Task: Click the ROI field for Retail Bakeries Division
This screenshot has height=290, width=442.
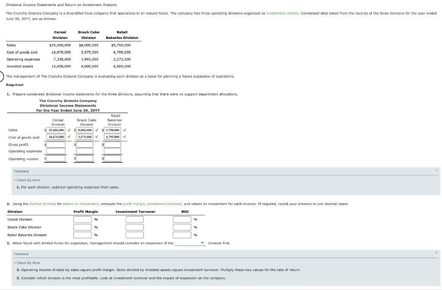Action: pyautogui.click(x=182, y=234)
